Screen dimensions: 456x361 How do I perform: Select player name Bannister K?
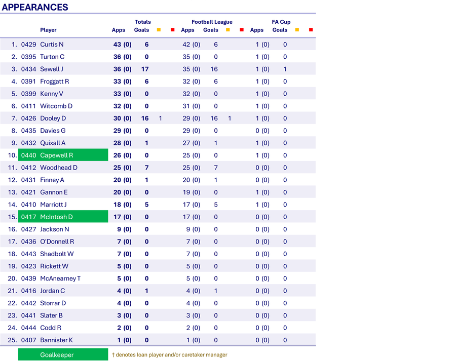coord(56,340)
